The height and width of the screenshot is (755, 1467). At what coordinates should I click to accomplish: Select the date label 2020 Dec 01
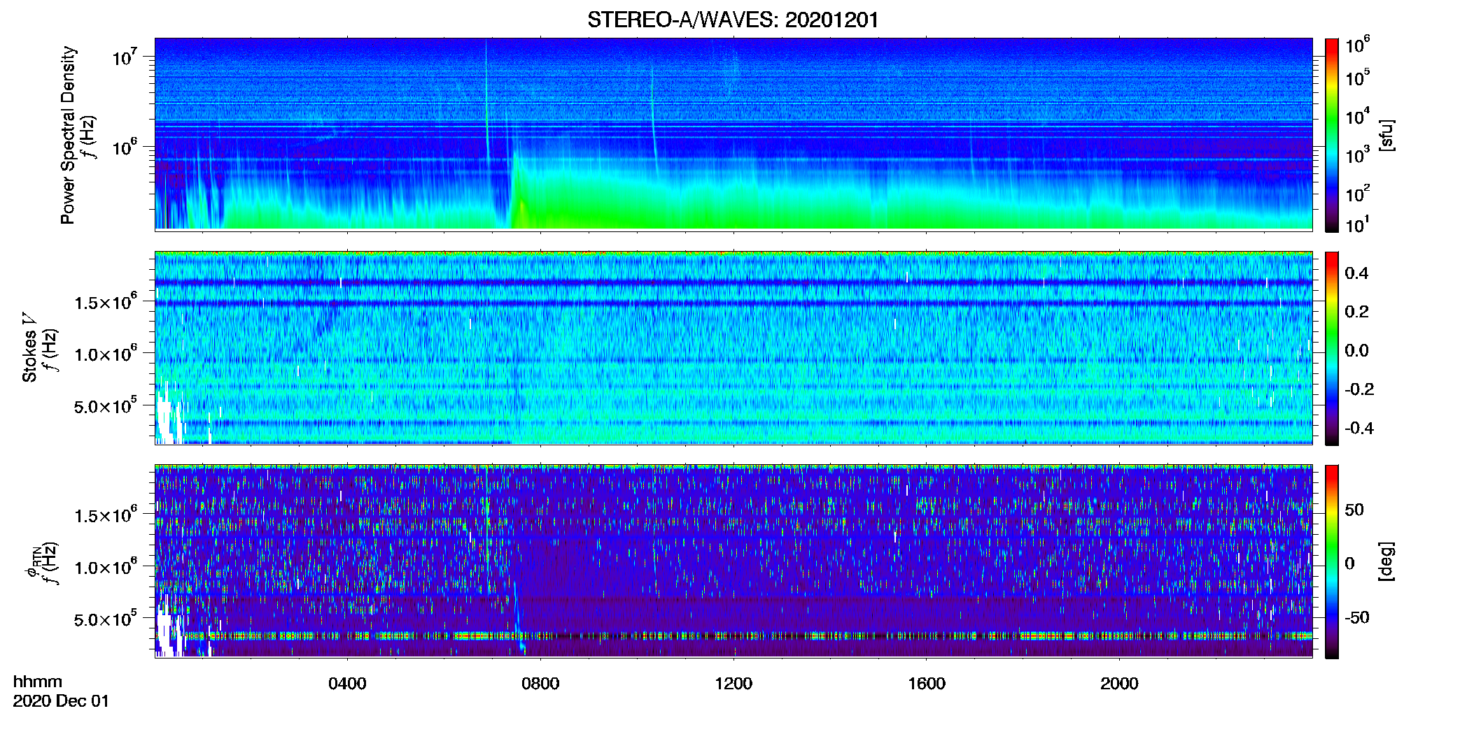pos(61,701)
